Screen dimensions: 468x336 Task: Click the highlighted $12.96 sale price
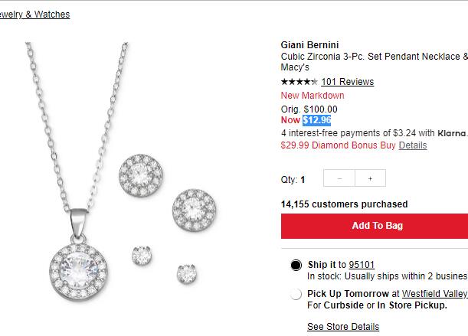tap(317, 120)
